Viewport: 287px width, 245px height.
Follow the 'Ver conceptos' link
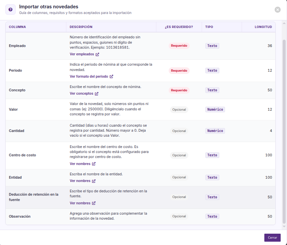84,93
